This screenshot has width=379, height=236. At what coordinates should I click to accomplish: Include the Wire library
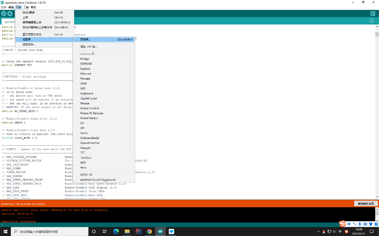click(104, 168)
